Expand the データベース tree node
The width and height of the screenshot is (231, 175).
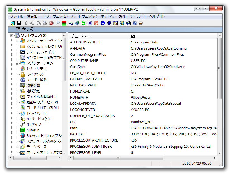point(17,147)
